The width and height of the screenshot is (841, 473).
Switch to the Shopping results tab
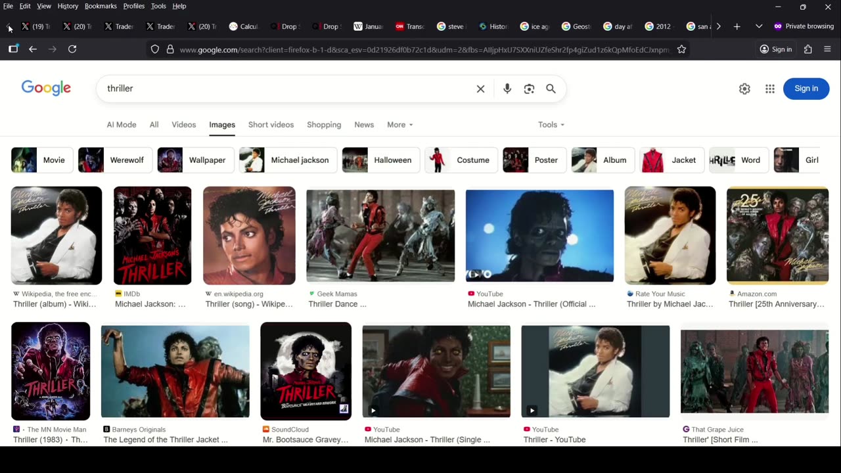point(324,125)
